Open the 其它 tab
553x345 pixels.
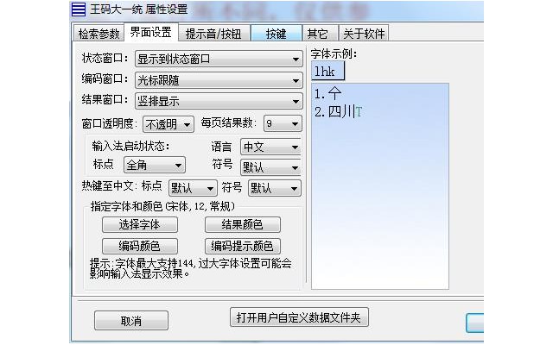(x=320, y=34)
